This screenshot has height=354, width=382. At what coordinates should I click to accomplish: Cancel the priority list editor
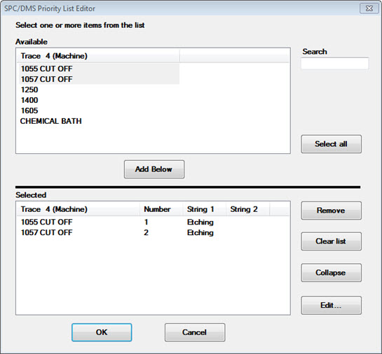(x=195, y=332)
